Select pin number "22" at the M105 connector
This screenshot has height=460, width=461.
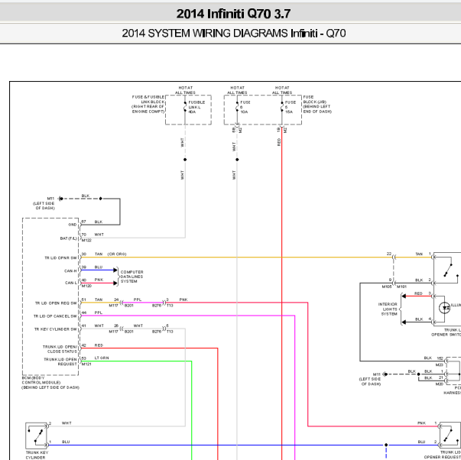389,254
